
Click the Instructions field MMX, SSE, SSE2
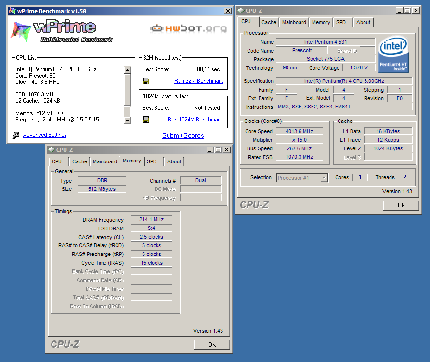[344, 107]
